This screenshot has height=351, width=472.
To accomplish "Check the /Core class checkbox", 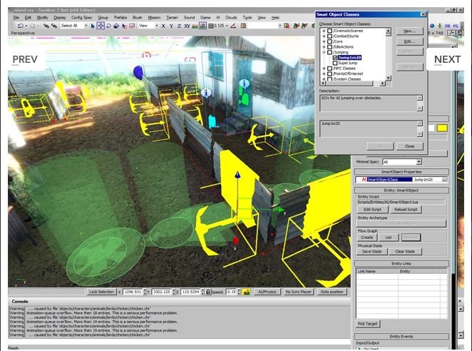I will tap(329, 41).
